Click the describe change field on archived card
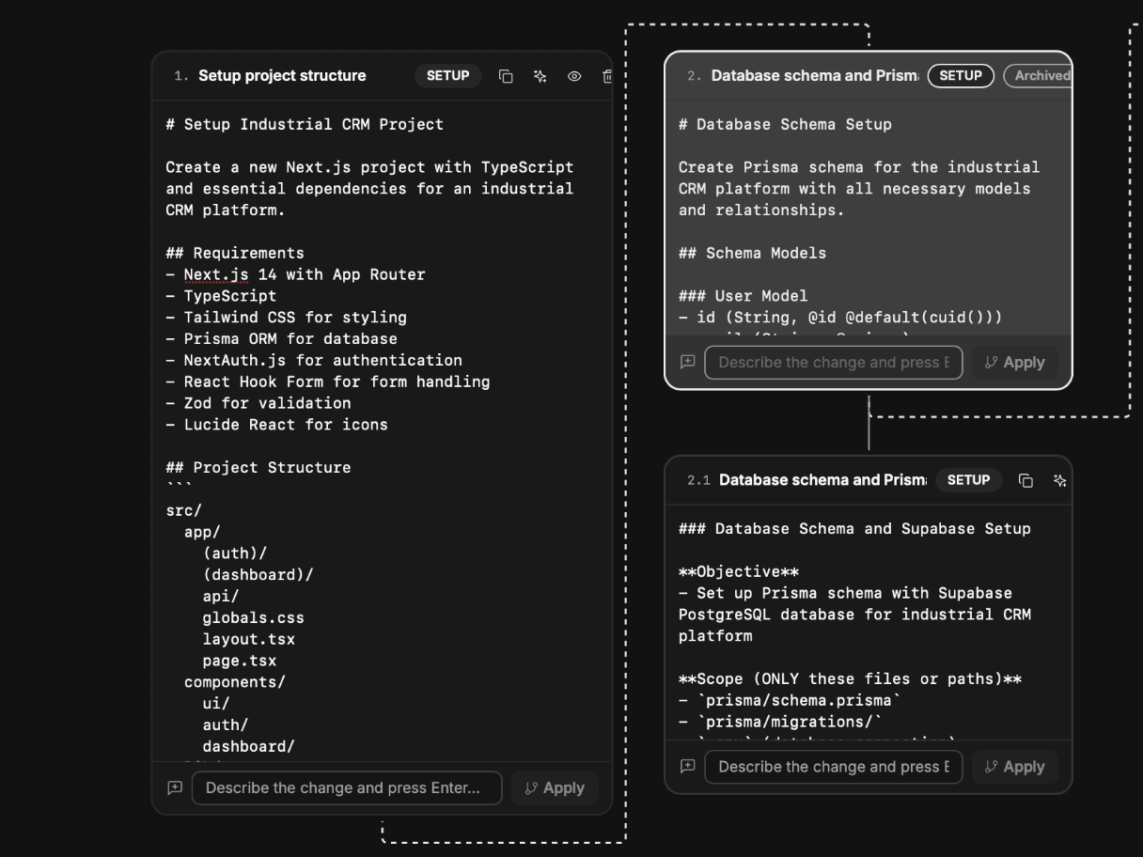Image resolution: width=1143 pixels, height=857 pixels. (x=833, y=362)
